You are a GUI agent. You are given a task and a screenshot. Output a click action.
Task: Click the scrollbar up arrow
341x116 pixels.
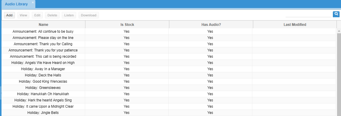click(339, 31)
